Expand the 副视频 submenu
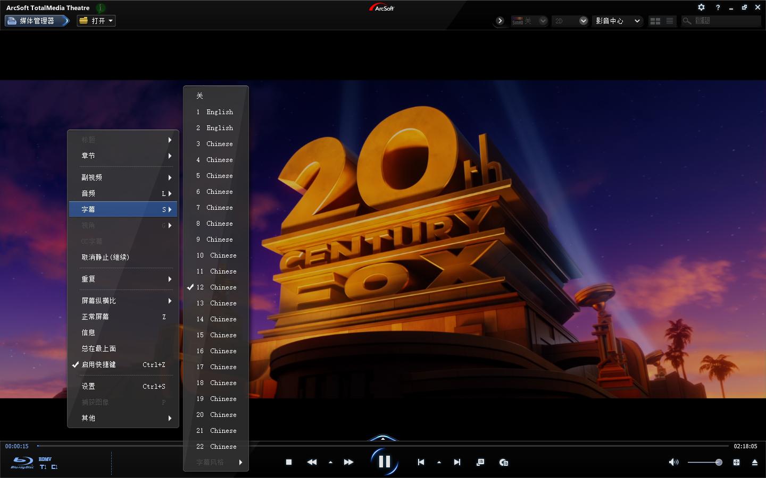Image resolution: width=766 pixels, height=478 pixels. click(x=123, y=177)
